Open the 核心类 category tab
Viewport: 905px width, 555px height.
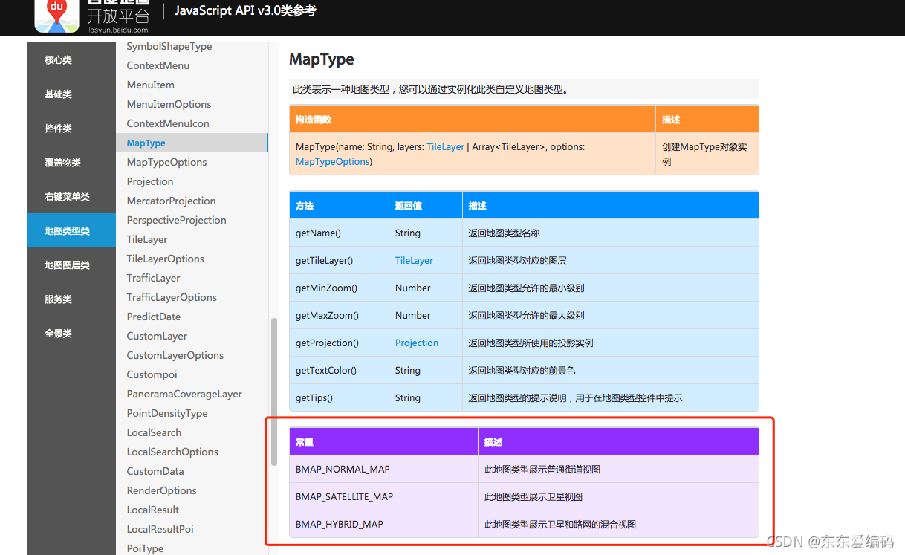click(x=71, y=60)
